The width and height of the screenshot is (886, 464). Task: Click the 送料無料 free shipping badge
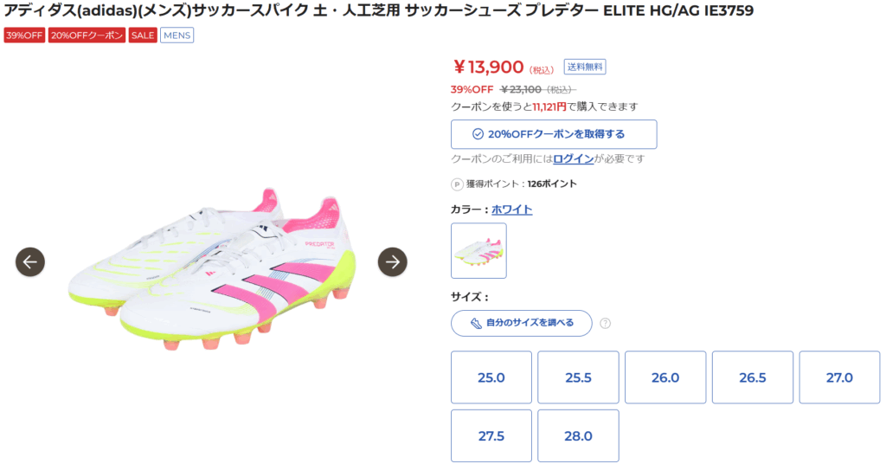pyautogui.click(x=586, y=67)
